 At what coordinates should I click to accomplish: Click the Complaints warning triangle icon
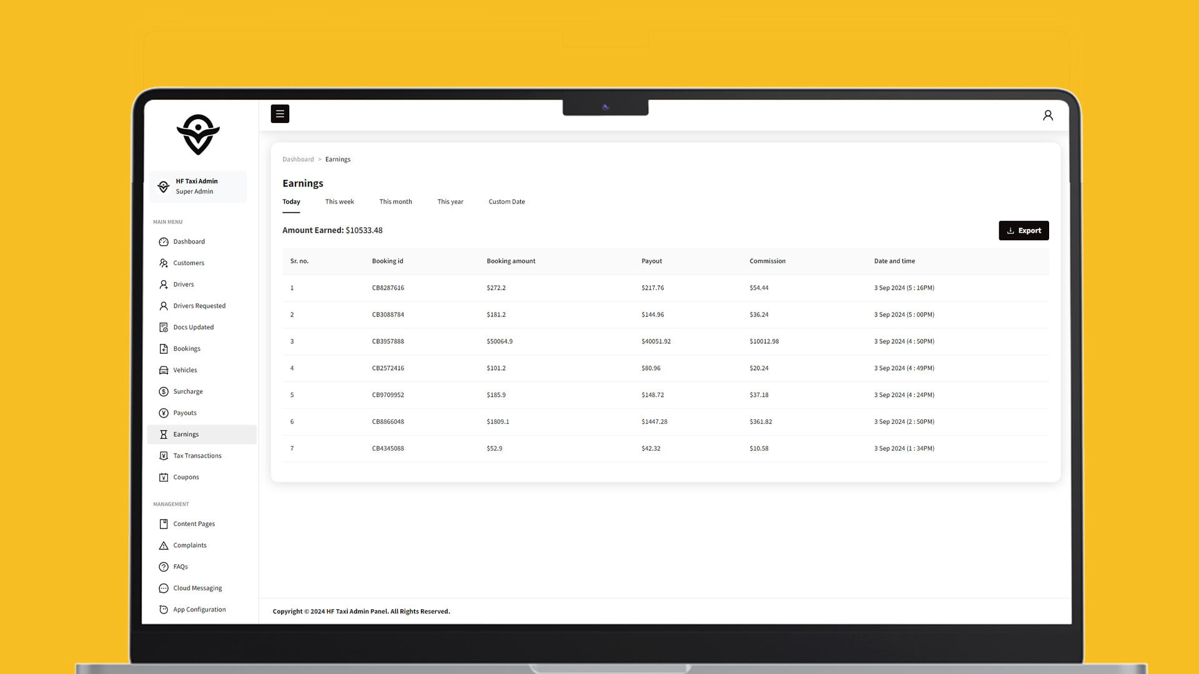pyautogui.click(x=164, y=546)
